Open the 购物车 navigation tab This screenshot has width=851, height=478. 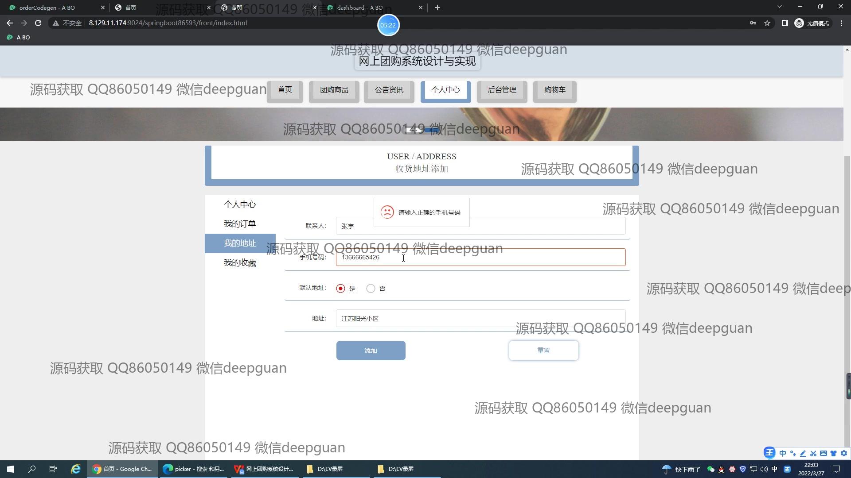click(554, 90)
